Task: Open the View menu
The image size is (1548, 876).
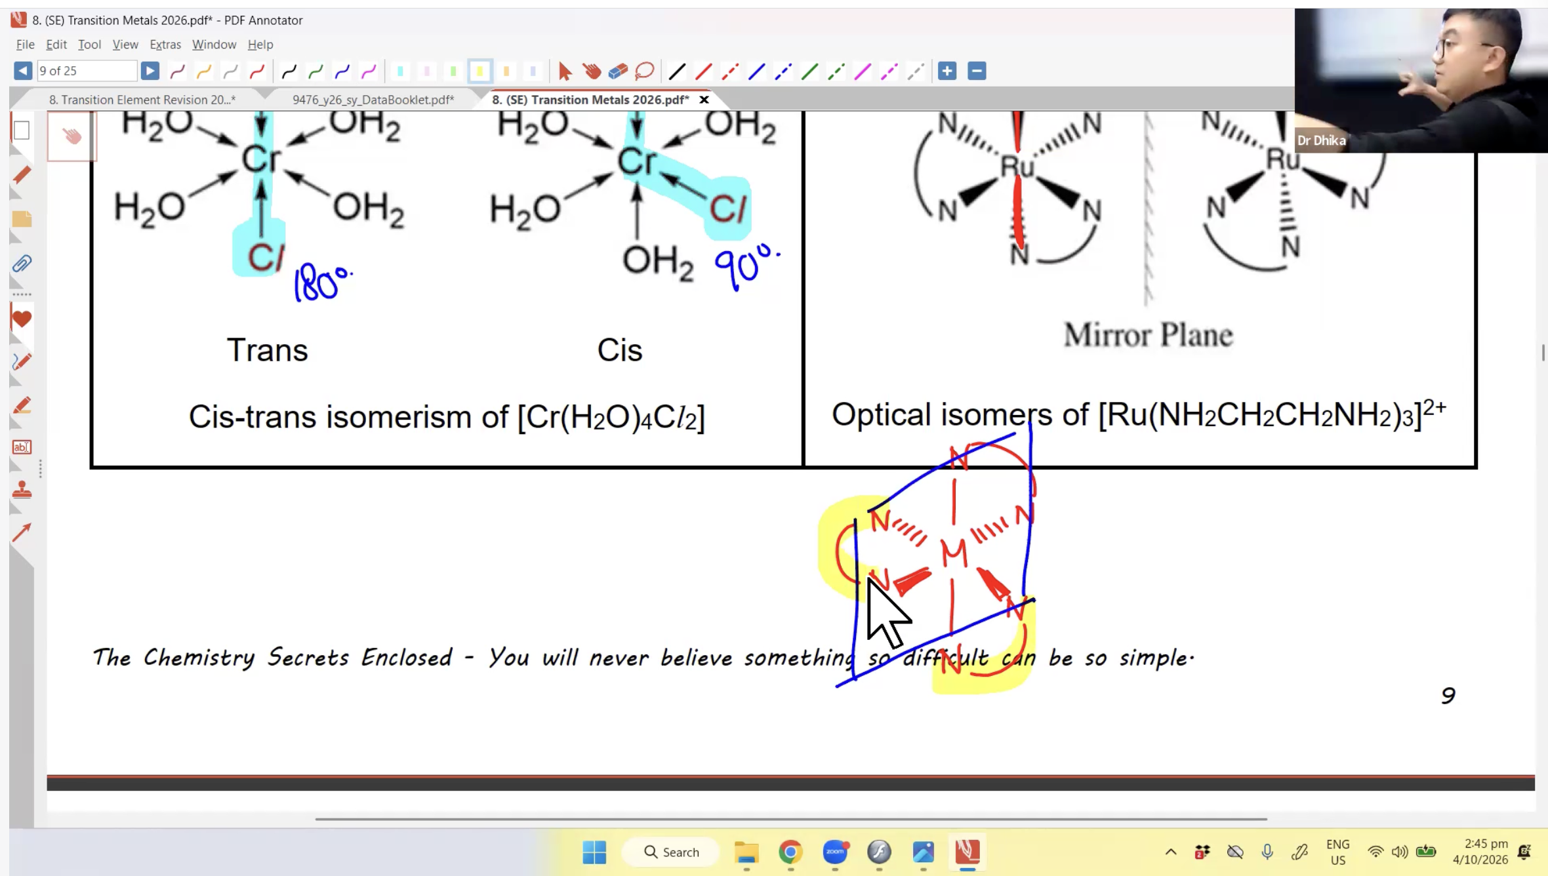Action: point(125,45)
